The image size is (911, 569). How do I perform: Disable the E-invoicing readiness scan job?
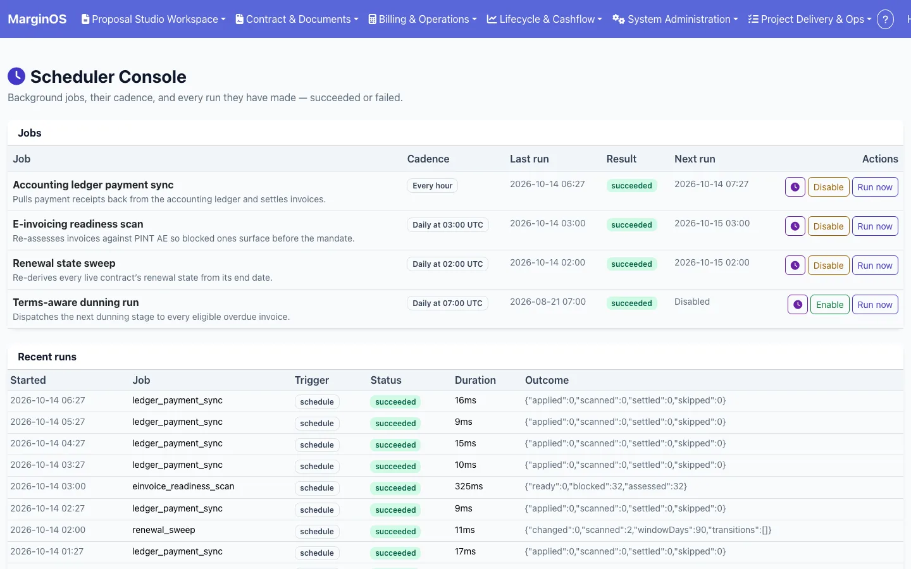pos(828,226)
